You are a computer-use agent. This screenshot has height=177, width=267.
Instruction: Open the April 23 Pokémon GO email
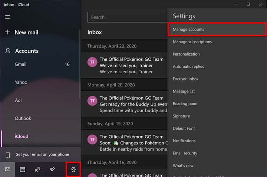point(126,65)
